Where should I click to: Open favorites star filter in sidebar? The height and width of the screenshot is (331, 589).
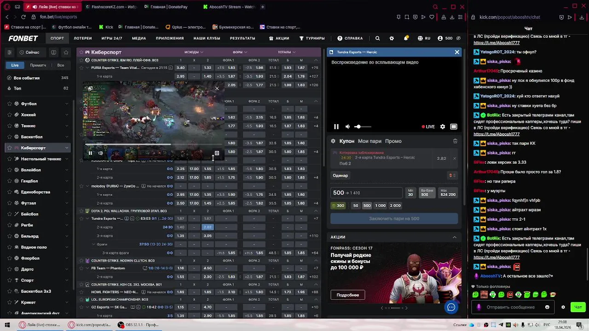pyautogui.click(x=66, y=52)
